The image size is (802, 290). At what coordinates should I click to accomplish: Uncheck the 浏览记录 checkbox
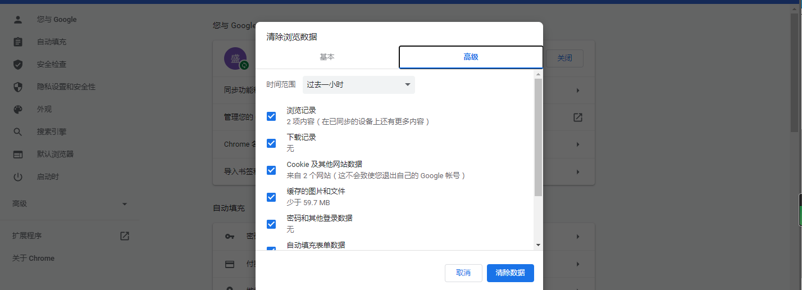271,116
